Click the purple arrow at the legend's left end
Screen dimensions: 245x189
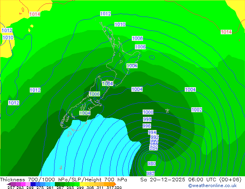point(9,184)
